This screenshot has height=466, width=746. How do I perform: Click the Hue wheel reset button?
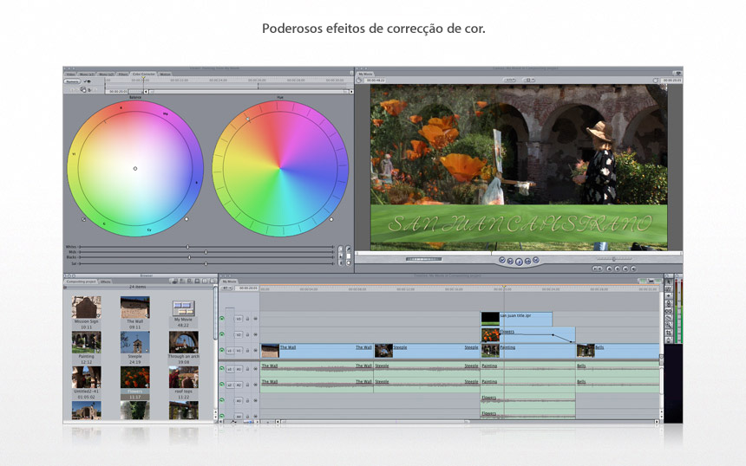pyautogui.click(x=331, y=219)
